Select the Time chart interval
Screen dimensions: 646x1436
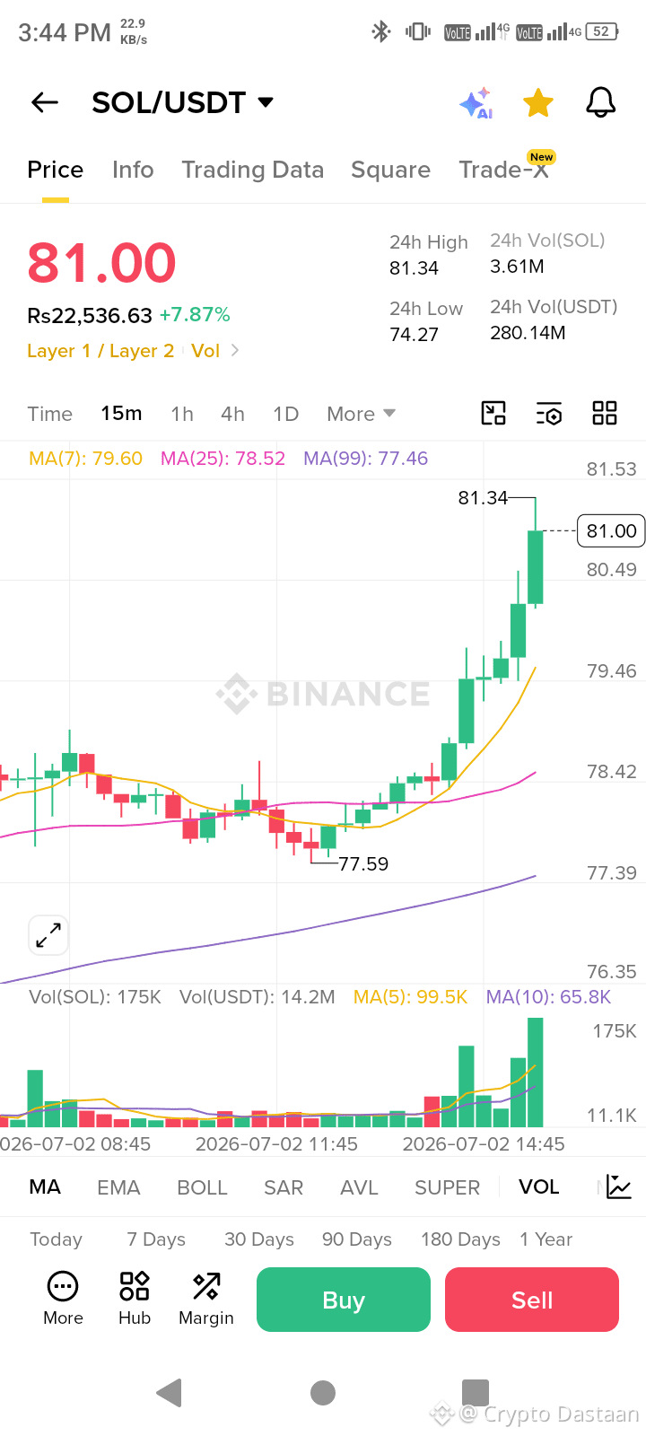point(50,414)
